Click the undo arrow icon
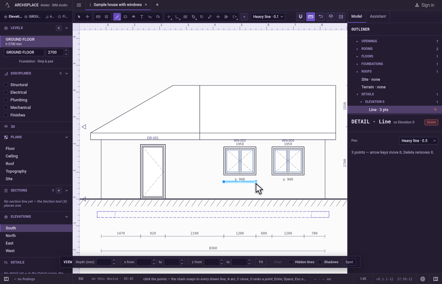The image size is (442, 284). coord(321,17)
